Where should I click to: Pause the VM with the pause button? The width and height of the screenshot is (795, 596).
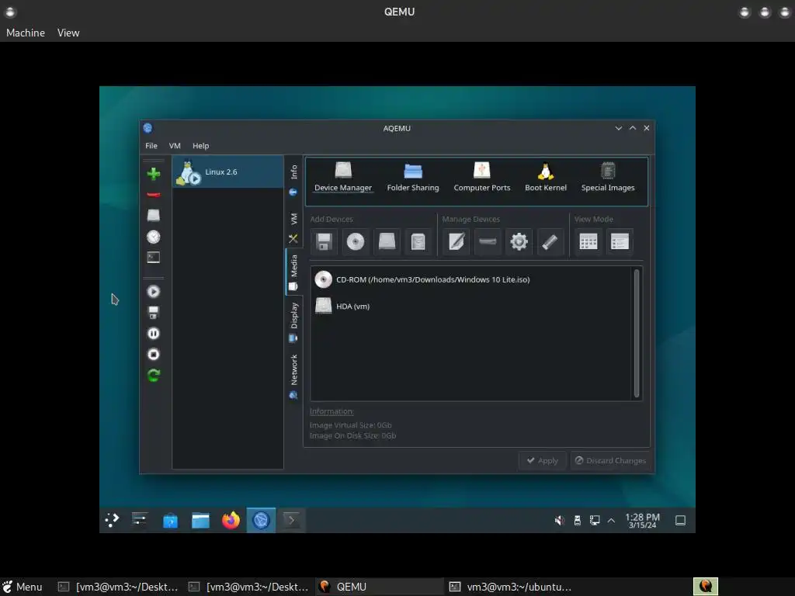pyautogui.click(x=153, y=333)
